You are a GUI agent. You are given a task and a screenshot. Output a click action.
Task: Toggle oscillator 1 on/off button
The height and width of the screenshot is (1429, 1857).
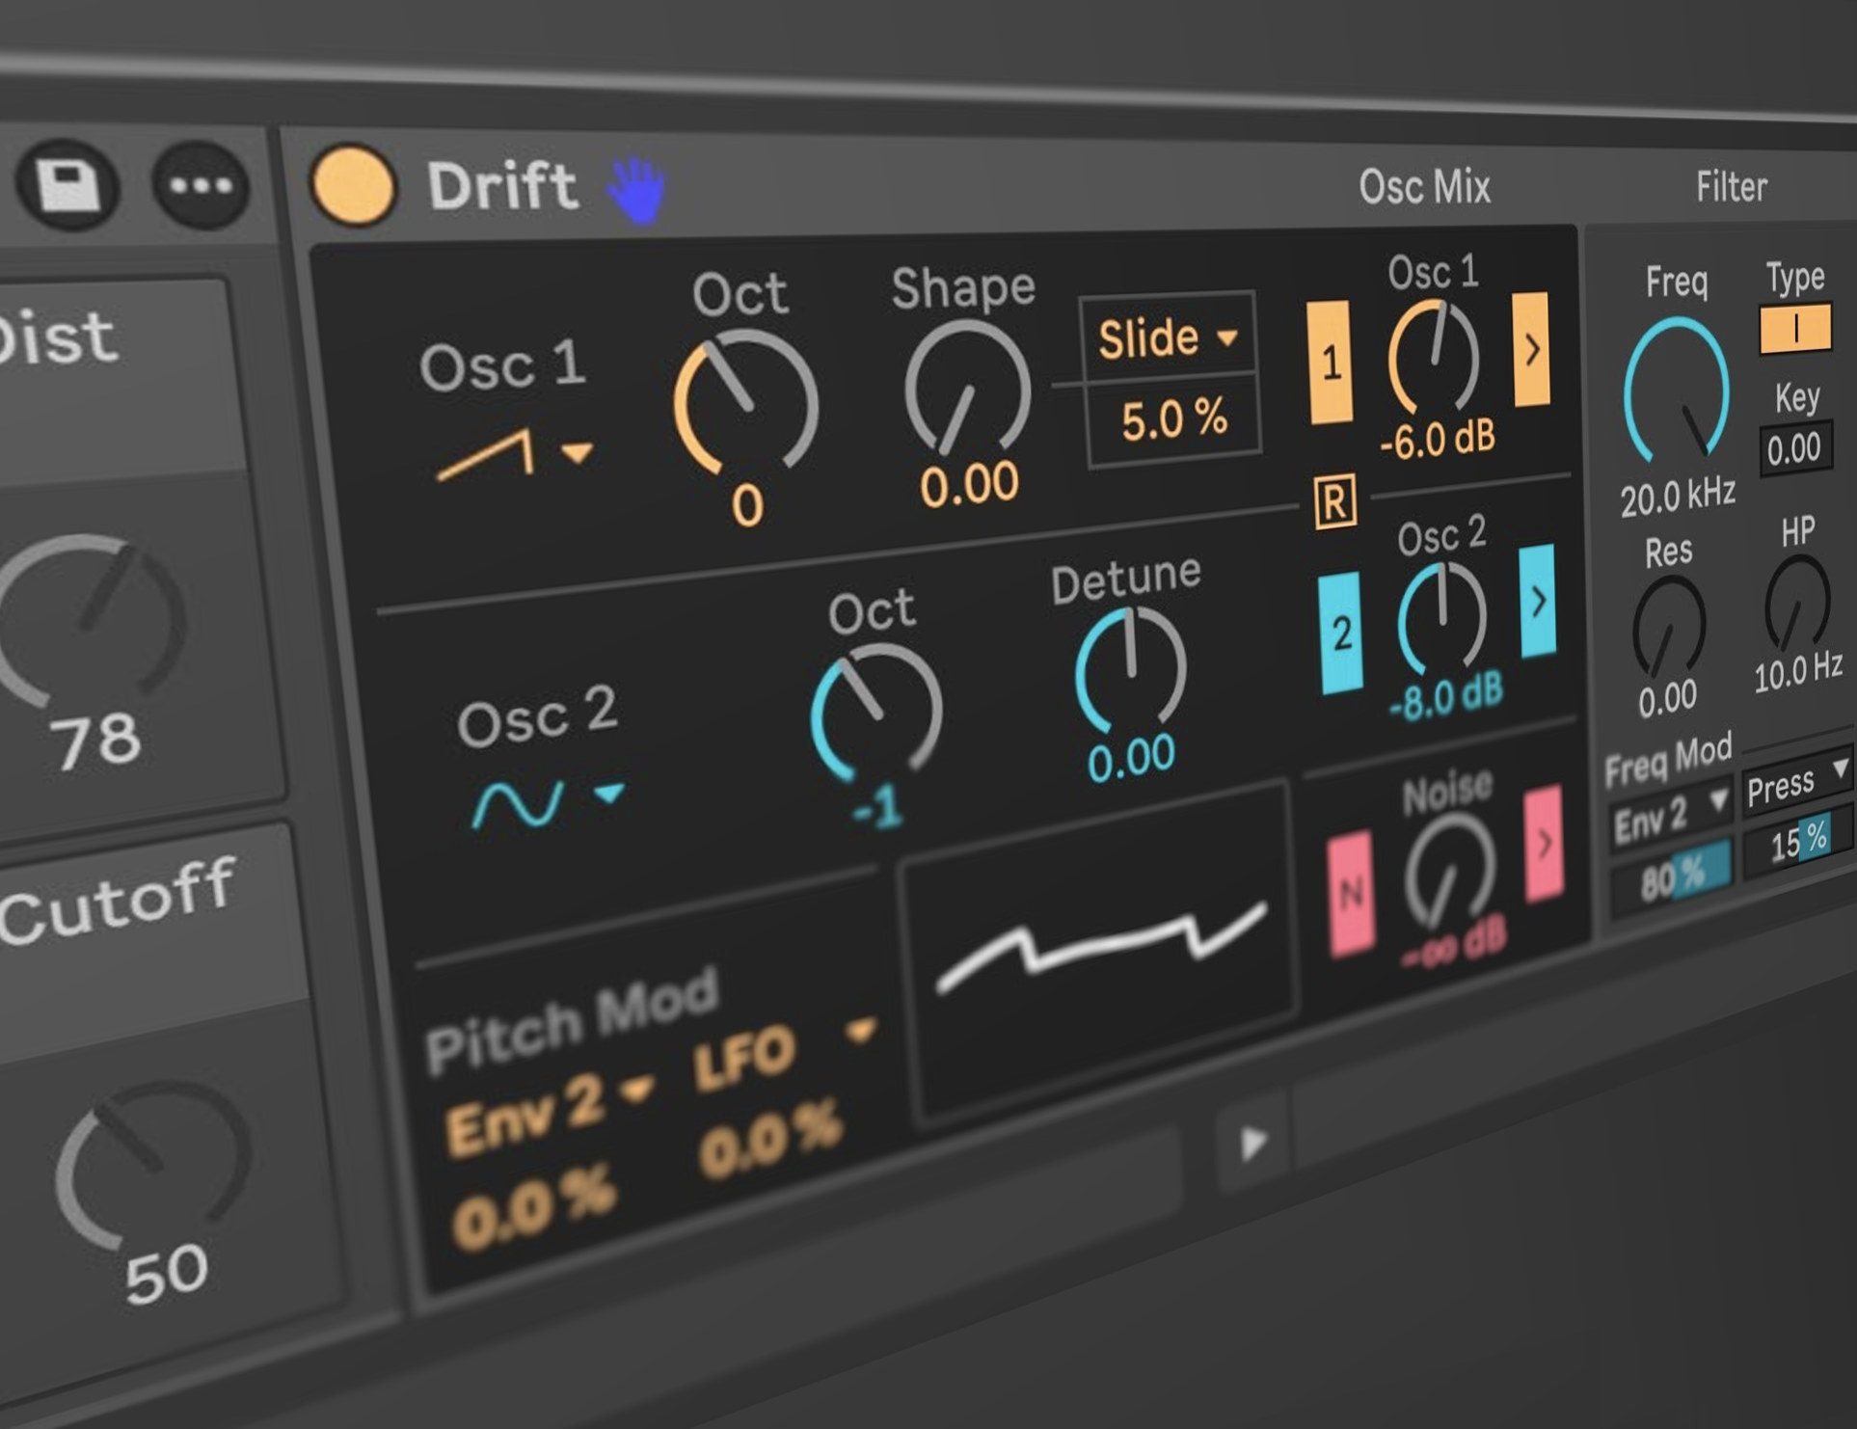click(1331, 362)
